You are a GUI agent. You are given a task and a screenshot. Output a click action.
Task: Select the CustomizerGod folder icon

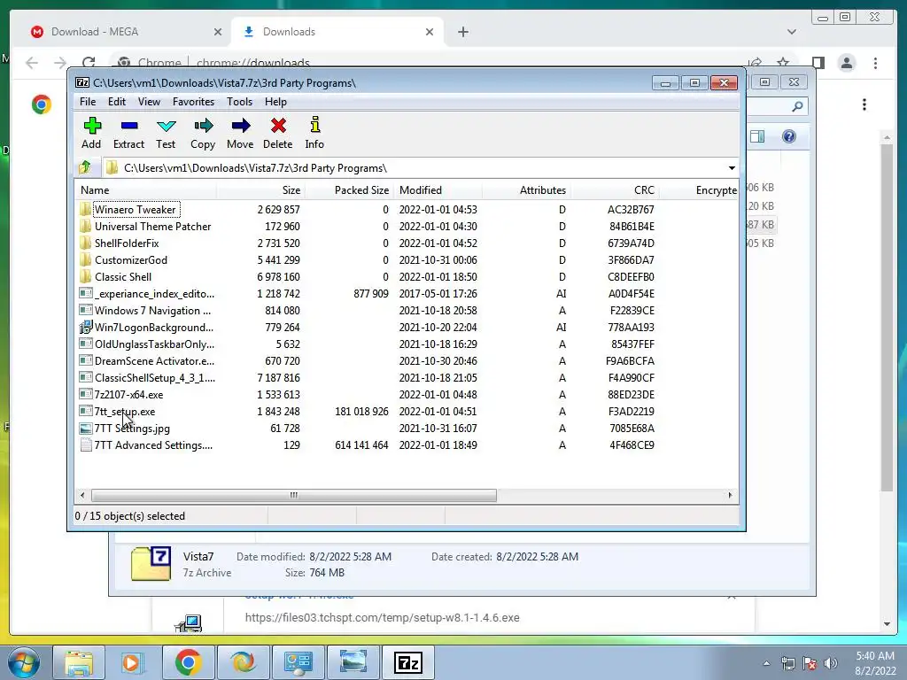(x=86, y=259)
